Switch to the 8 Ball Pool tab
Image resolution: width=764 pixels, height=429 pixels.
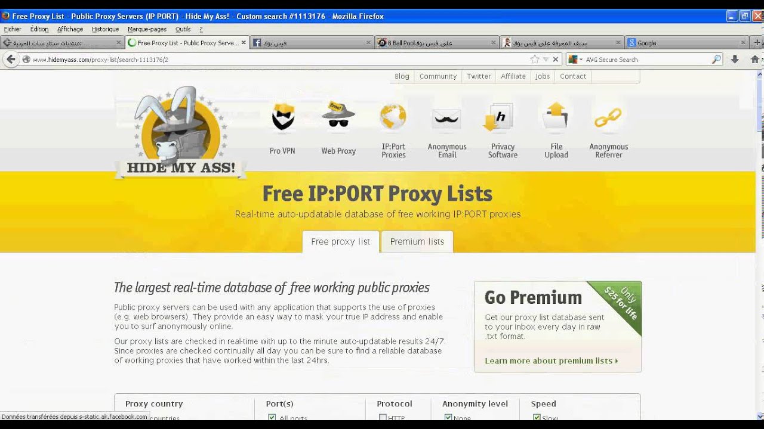[x=437, y=42]
